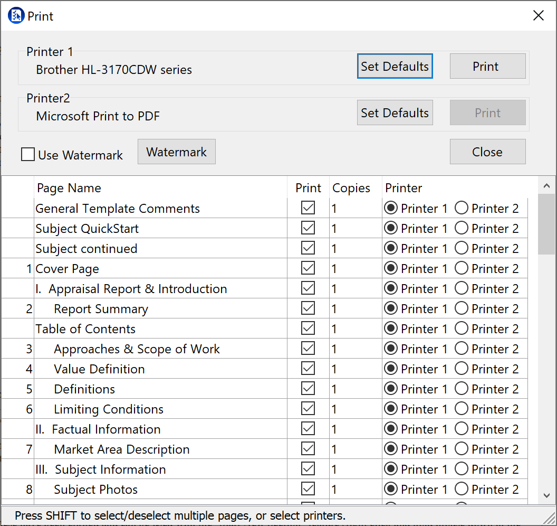
Task: Select Printer 2 for Market Area Description
Action: point(462,449)
